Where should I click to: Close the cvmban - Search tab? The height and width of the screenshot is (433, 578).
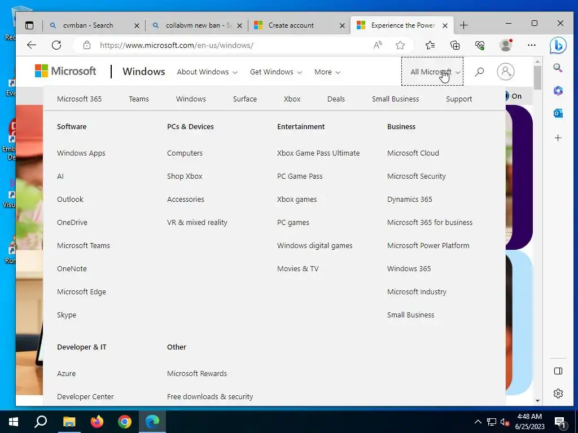(x=137, y=26)
